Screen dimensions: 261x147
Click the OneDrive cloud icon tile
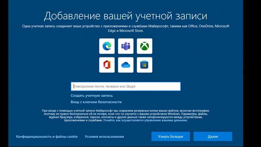click(x=126, y=65)
